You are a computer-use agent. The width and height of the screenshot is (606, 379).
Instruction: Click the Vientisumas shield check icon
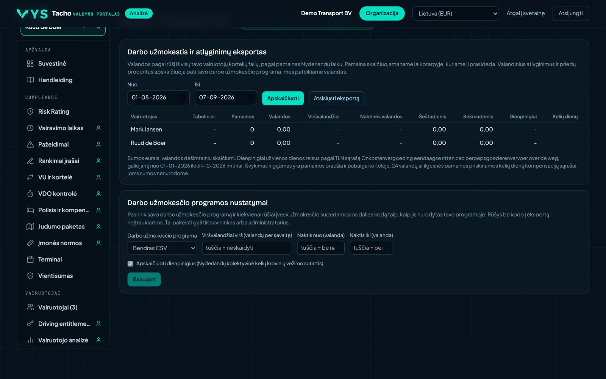(30, 276)
